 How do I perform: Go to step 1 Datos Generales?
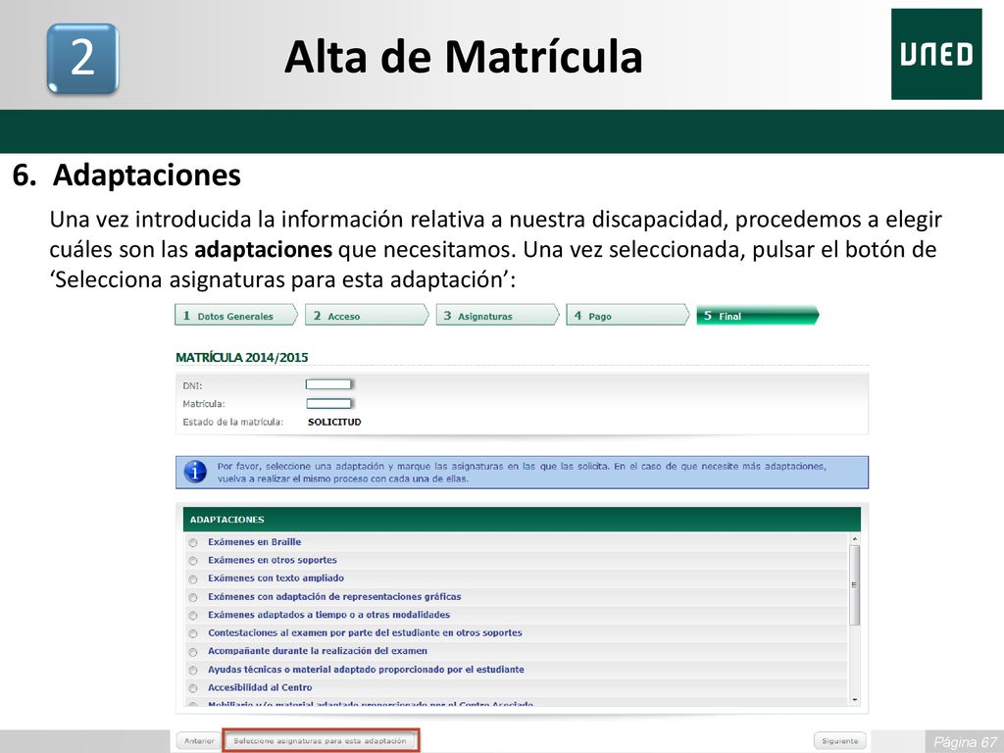pos(236,315)
